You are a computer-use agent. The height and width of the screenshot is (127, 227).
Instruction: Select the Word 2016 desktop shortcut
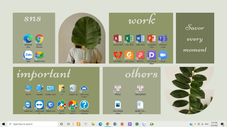pos(140,40)
